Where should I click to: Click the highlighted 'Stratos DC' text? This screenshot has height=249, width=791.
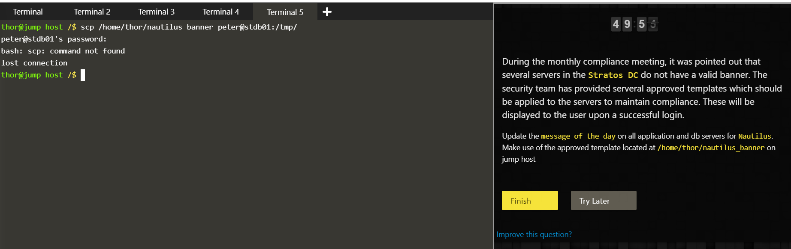(613, 75)
